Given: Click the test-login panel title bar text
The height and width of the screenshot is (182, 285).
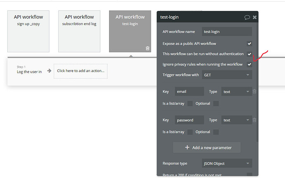Looking at the screenshot, I should pyautogui.click(x=169, y=17).
